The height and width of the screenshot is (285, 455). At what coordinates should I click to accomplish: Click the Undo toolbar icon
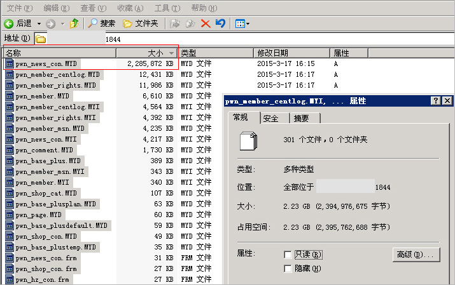click(220, 23)
